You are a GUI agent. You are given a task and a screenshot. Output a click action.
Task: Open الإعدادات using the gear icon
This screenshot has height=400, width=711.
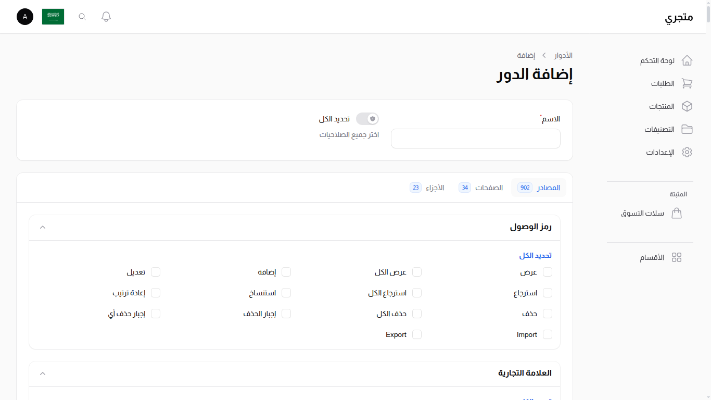(x=687, y=152)
